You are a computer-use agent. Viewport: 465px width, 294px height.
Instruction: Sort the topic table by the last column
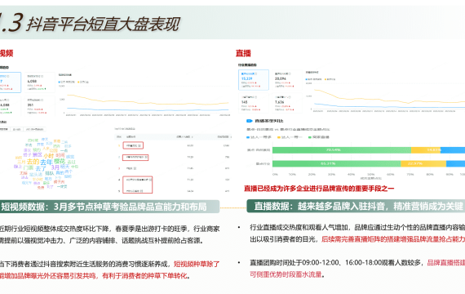click(x=224, y=137)
